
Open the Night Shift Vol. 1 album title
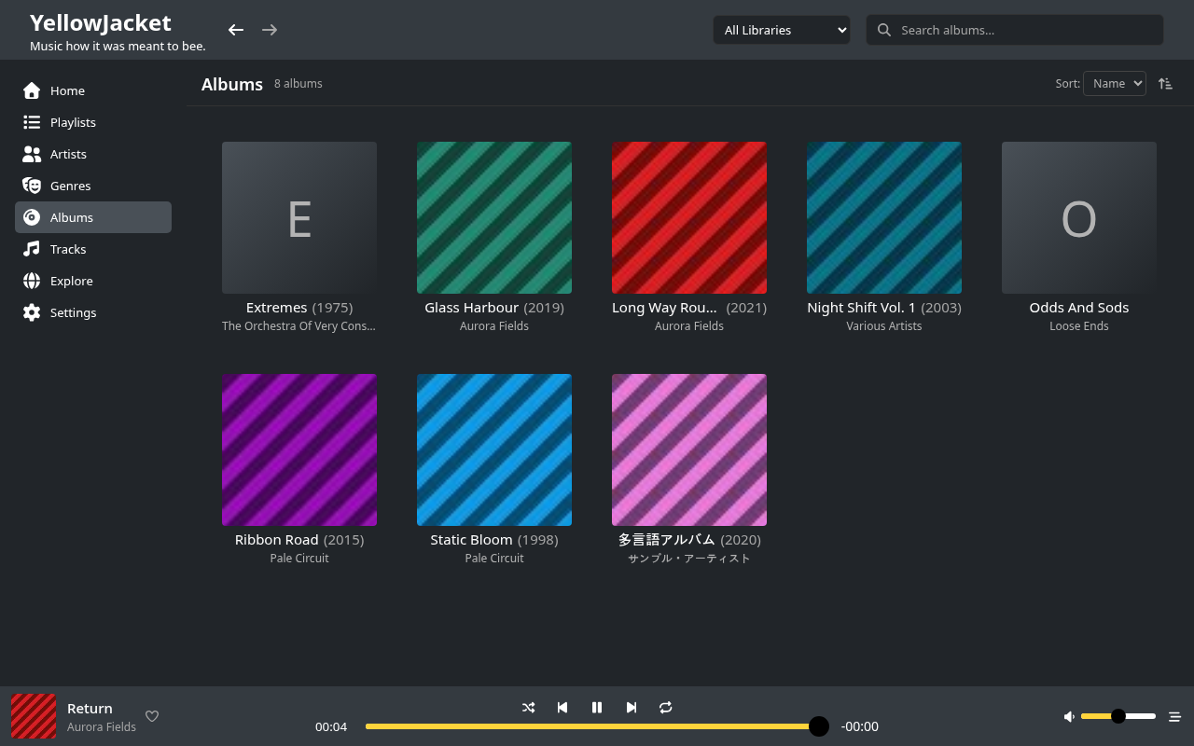[861, 308]
